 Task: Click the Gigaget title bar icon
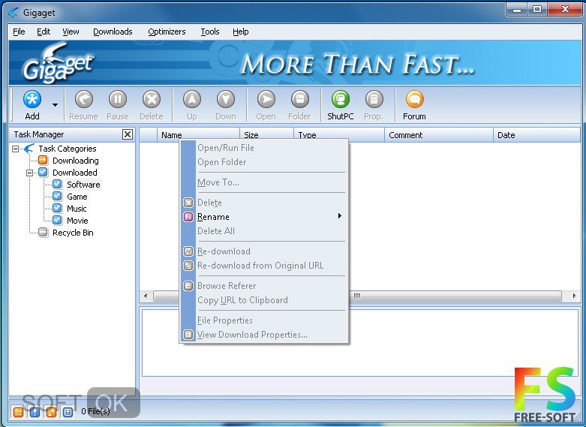pos(14,13)
